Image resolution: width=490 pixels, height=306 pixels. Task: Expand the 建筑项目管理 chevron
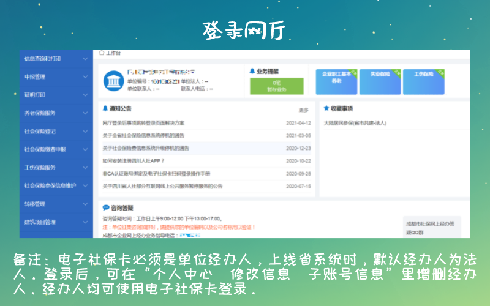85,222
